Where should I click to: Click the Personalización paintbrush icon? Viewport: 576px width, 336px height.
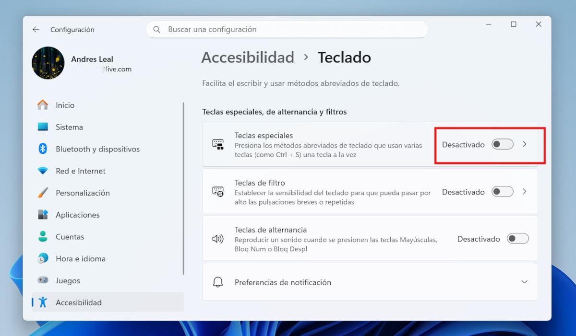[x=43, y=193]
